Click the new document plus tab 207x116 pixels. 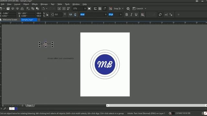click(39, 20)
